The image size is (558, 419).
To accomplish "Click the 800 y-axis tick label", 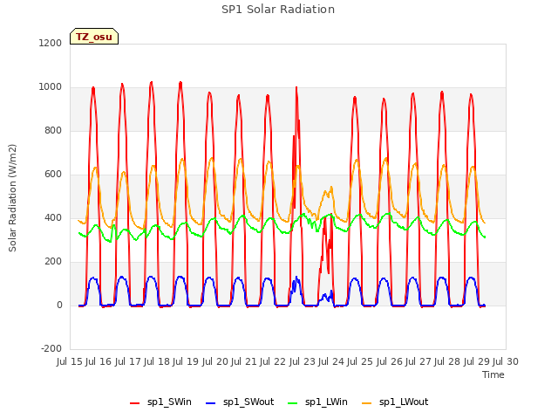I will click(53, 130).
